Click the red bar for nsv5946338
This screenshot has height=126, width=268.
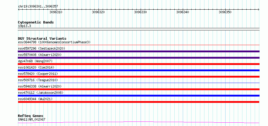pos(139,89)
